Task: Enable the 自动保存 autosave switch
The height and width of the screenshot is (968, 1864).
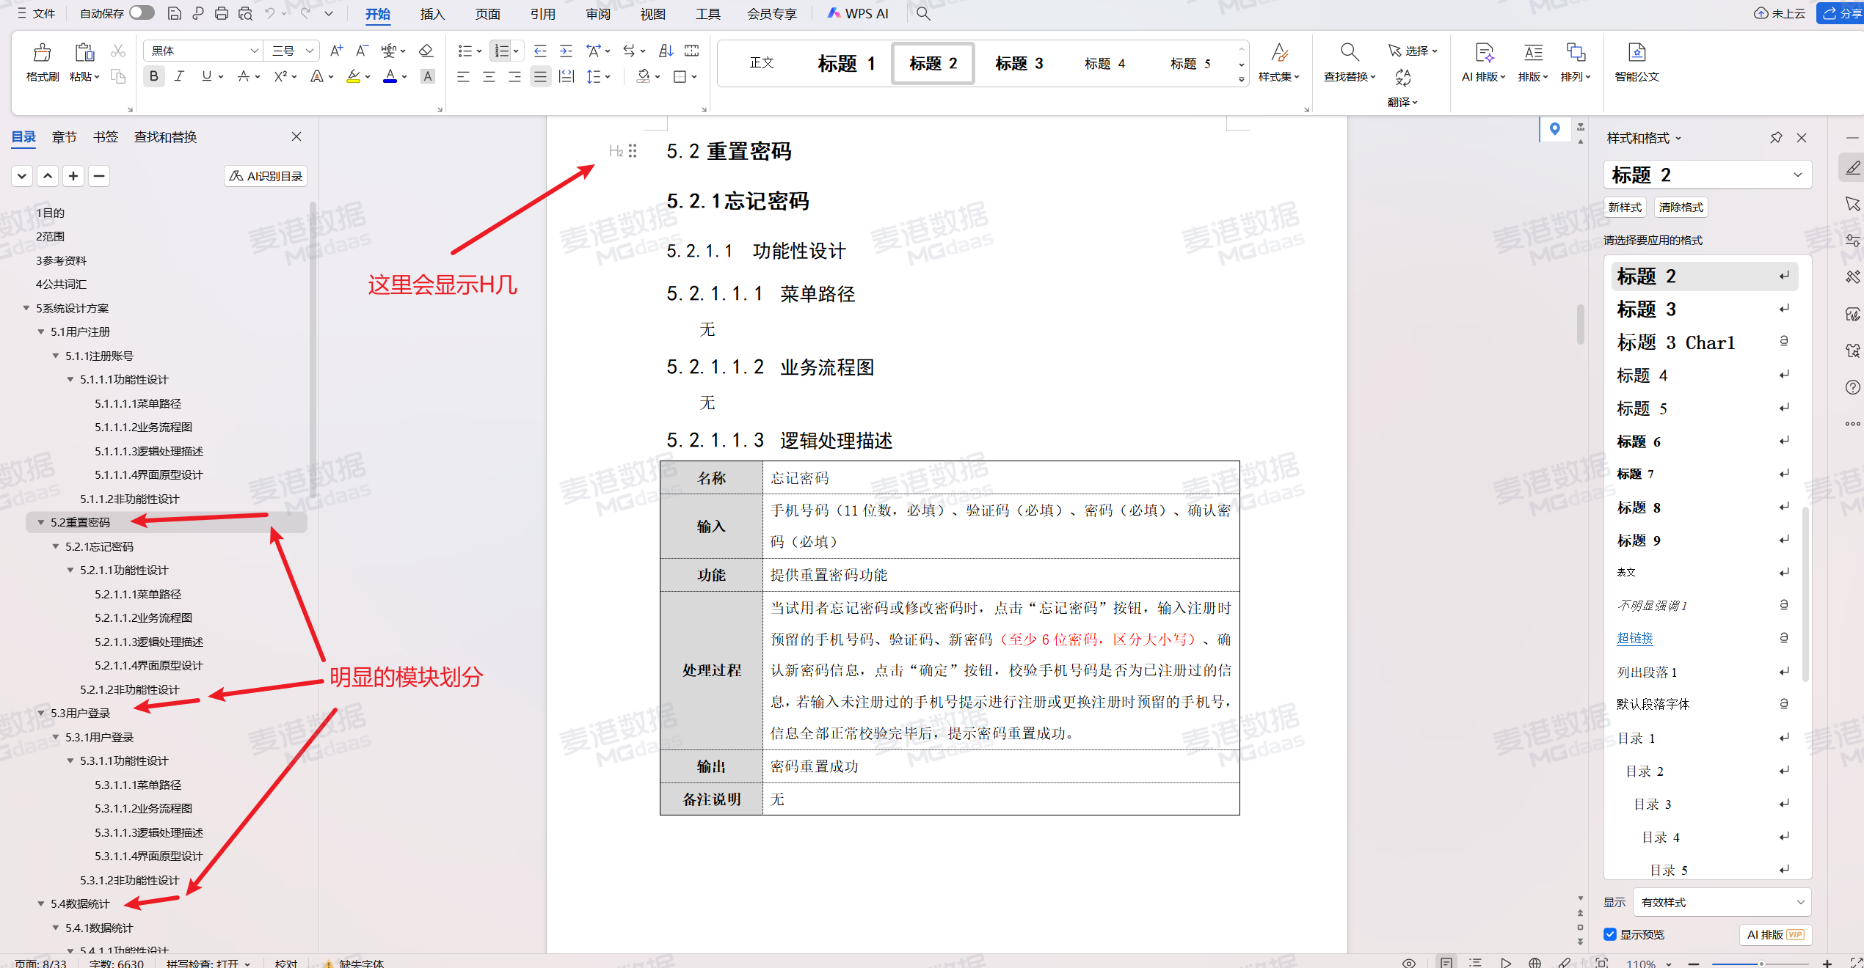Action: (x=141, y=12)
